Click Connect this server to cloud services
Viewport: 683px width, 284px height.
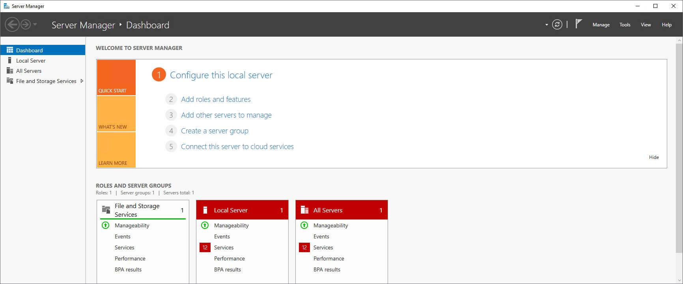click(237, 146)
